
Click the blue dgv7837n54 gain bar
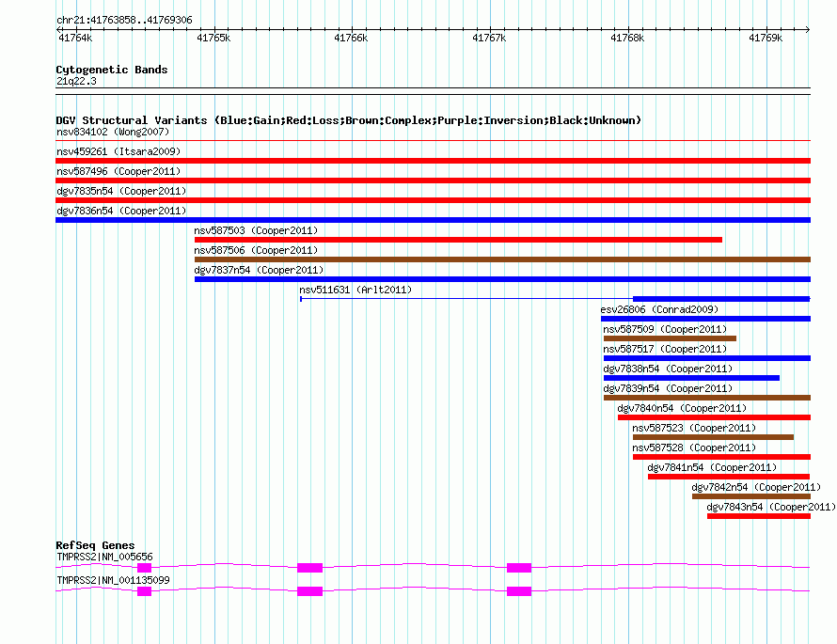point(502,279)
